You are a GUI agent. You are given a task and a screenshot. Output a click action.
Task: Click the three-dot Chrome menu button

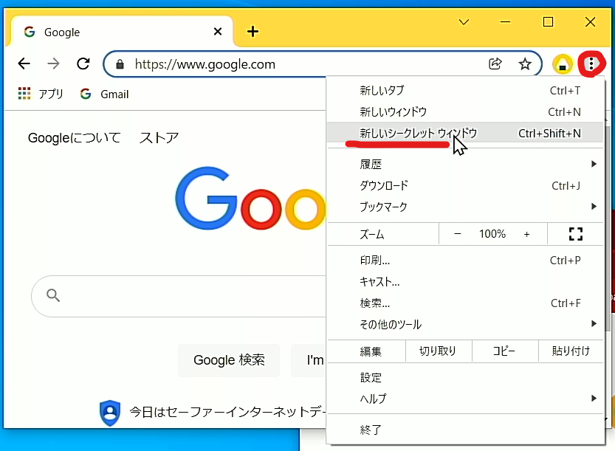(591, 63)
